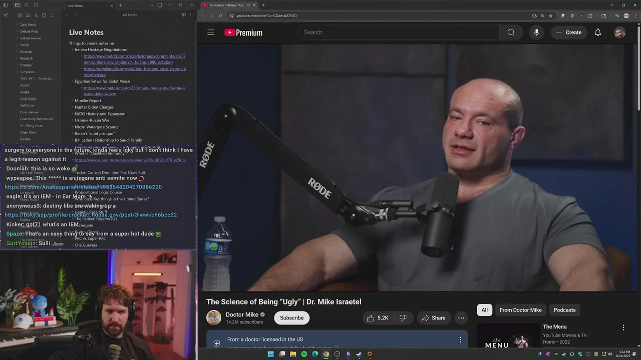The height and width of the screenshot is (360, 641).
Task: Bookmark page with star icon
Action: tap(550, 15)
